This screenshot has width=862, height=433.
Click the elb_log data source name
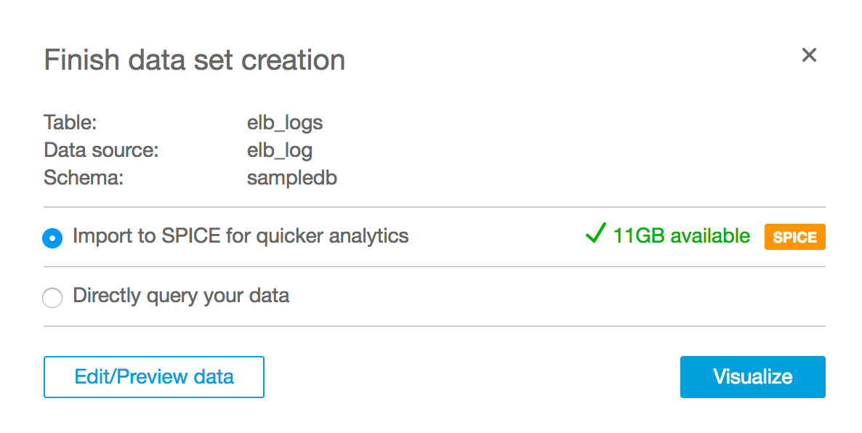tap(278, 150)
